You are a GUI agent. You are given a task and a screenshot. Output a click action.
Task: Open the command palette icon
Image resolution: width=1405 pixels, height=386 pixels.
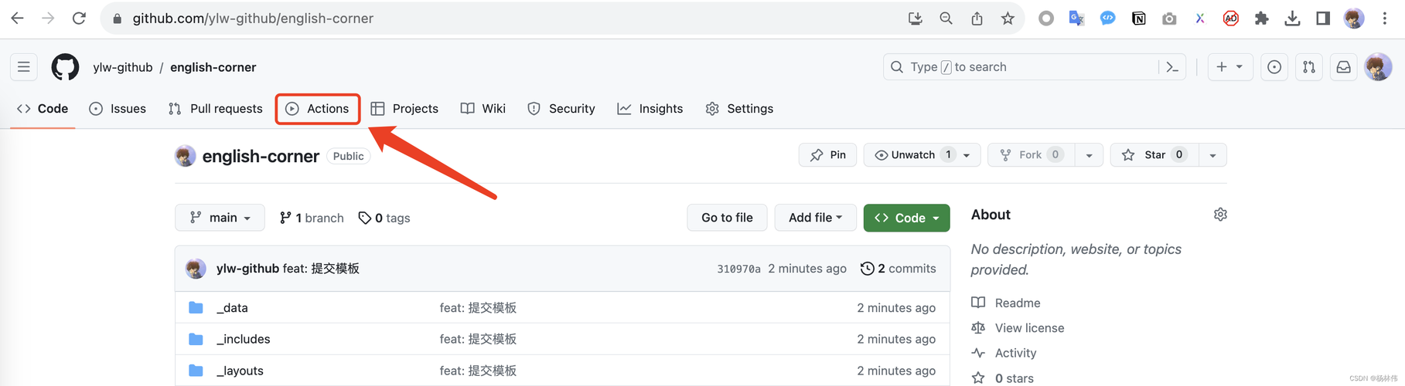[x=1172, y=67]
